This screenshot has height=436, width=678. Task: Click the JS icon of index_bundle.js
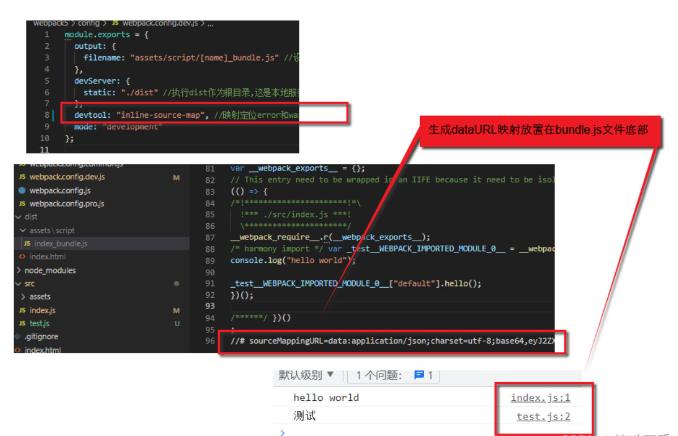tap(27, 243)
